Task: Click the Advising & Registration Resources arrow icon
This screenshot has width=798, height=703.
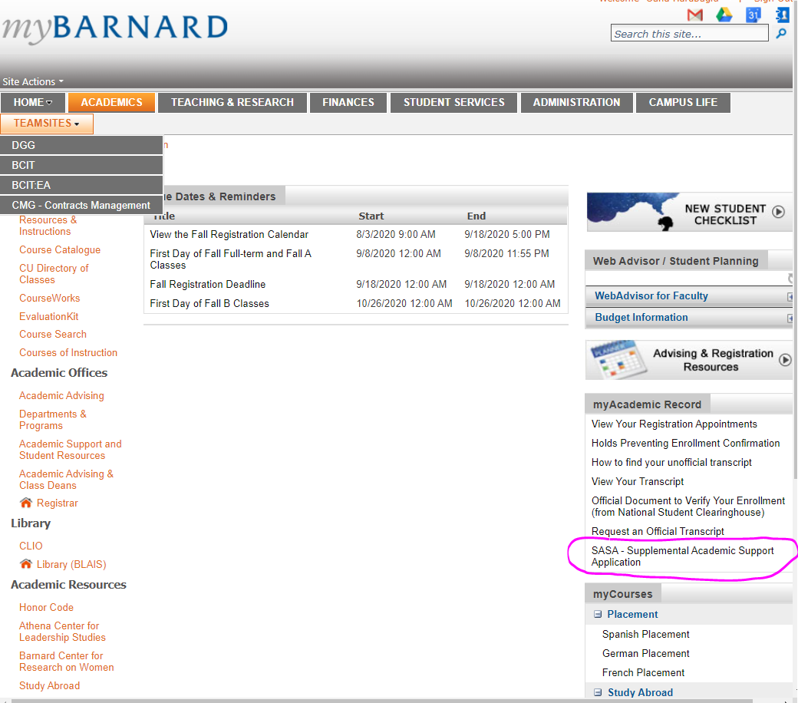Action: [785, 359]
